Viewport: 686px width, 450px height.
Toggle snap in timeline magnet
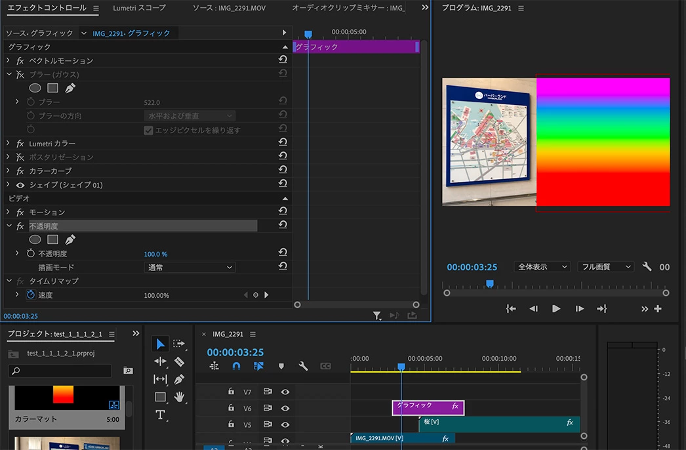[236, 366]
